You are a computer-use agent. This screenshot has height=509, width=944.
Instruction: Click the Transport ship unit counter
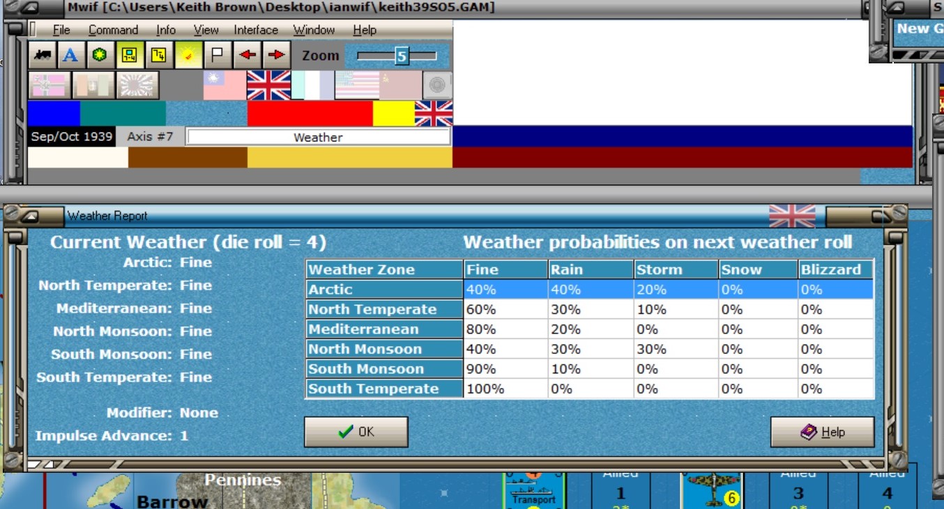[x=534, y=491]
